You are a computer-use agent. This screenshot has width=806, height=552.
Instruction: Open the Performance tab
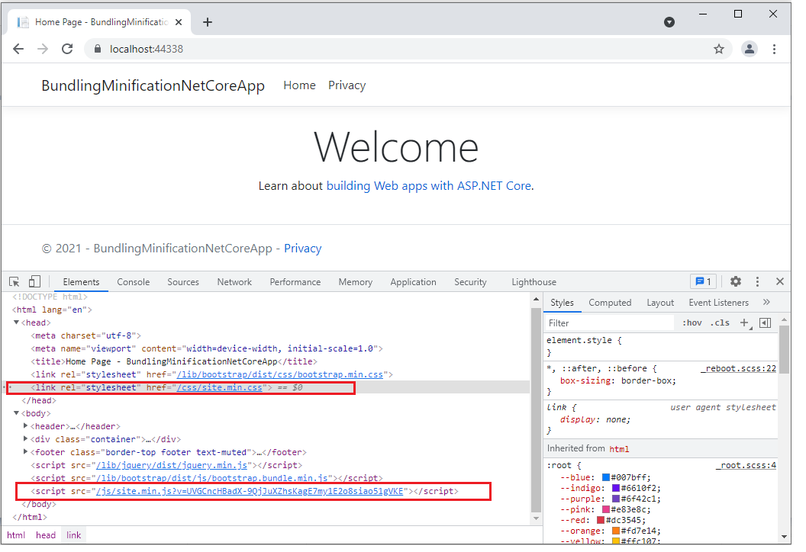(295, 282)
